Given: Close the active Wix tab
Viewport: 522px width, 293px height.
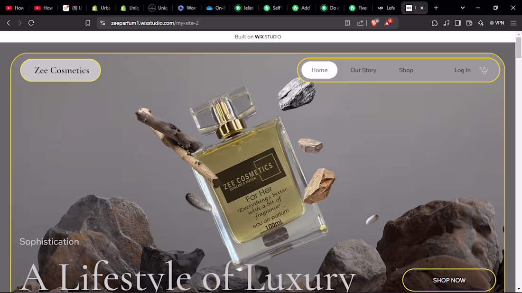Looking at the screenshot, I should (422, 8).
